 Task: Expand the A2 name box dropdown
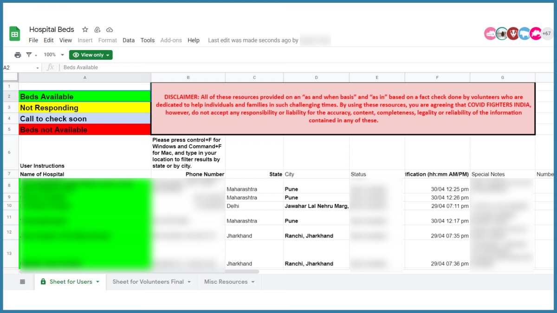click(x=38, y=68)
